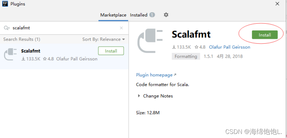Open the Installed plugins tab
287x138 pixels.
point(139,15)
